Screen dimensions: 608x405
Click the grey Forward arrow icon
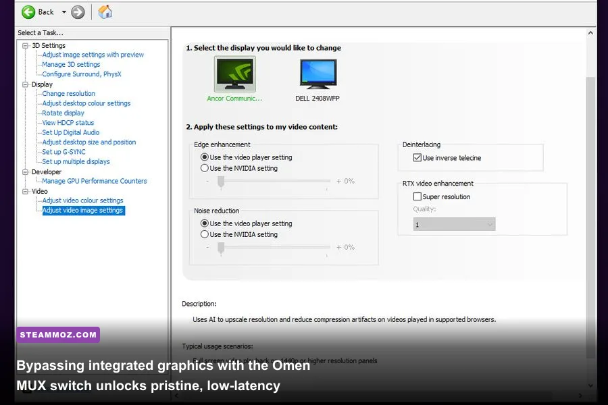coord(78,12)
